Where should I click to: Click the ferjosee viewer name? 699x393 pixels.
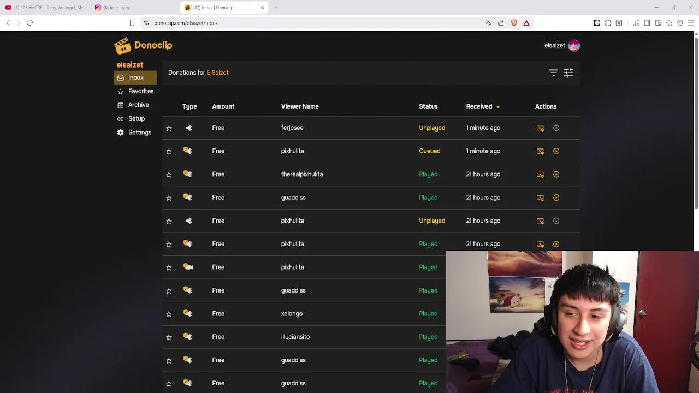(292, 128)
